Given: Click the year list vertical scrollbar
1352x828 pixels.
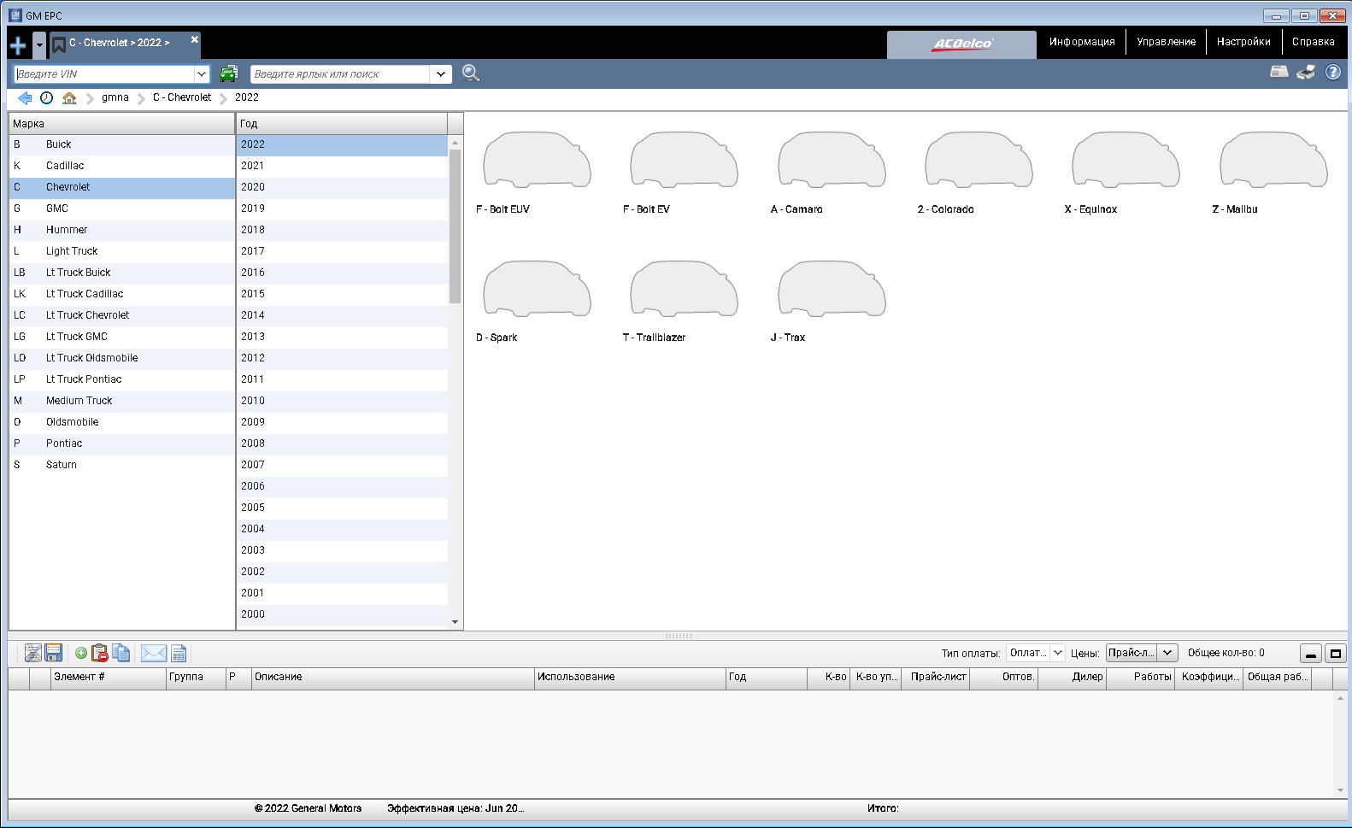Looking at the screenshot, I should point(455,226).
